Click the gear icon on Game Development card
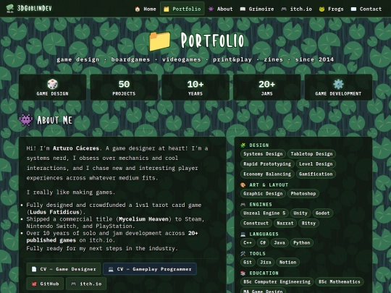 point(338,84)
